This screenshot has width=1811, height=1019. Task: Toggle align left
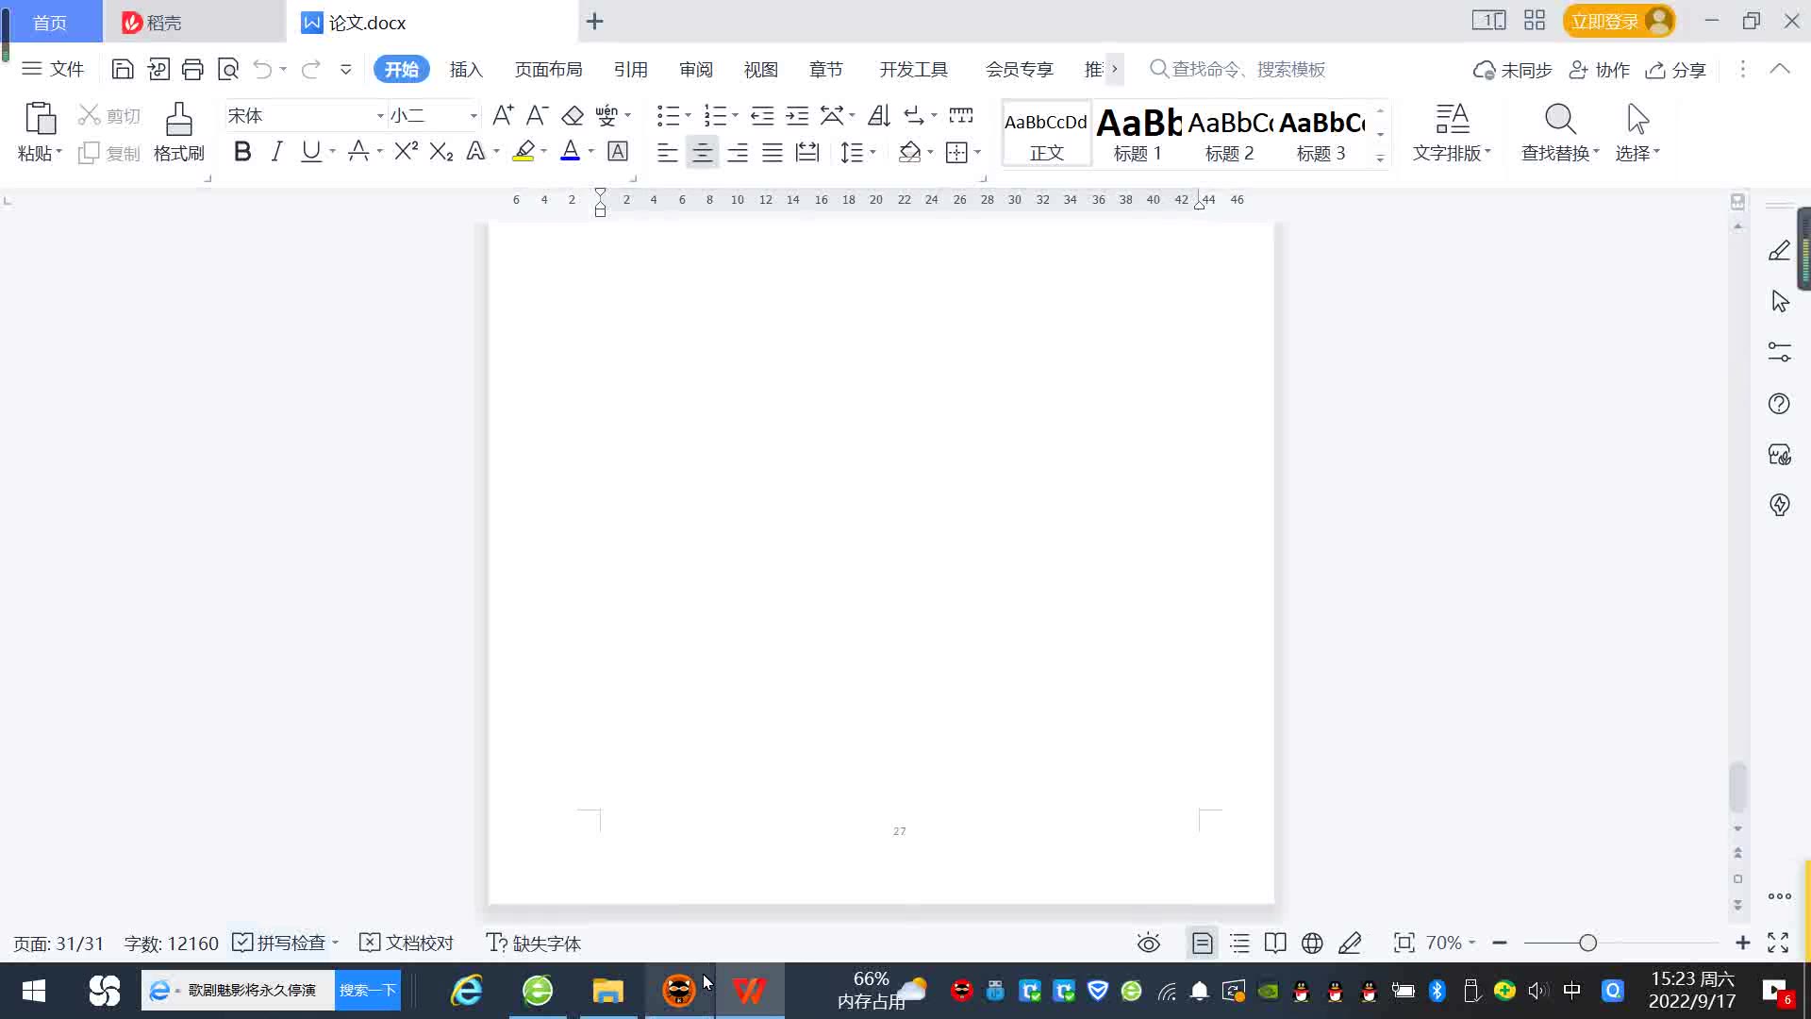(667, 152)
